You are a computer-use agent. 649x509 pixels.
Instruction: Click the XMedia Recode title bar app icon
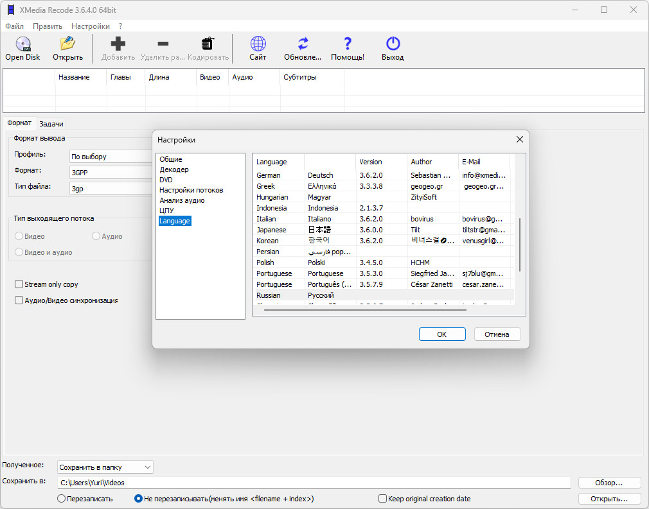pyautogui.click(x=11, y=10)
